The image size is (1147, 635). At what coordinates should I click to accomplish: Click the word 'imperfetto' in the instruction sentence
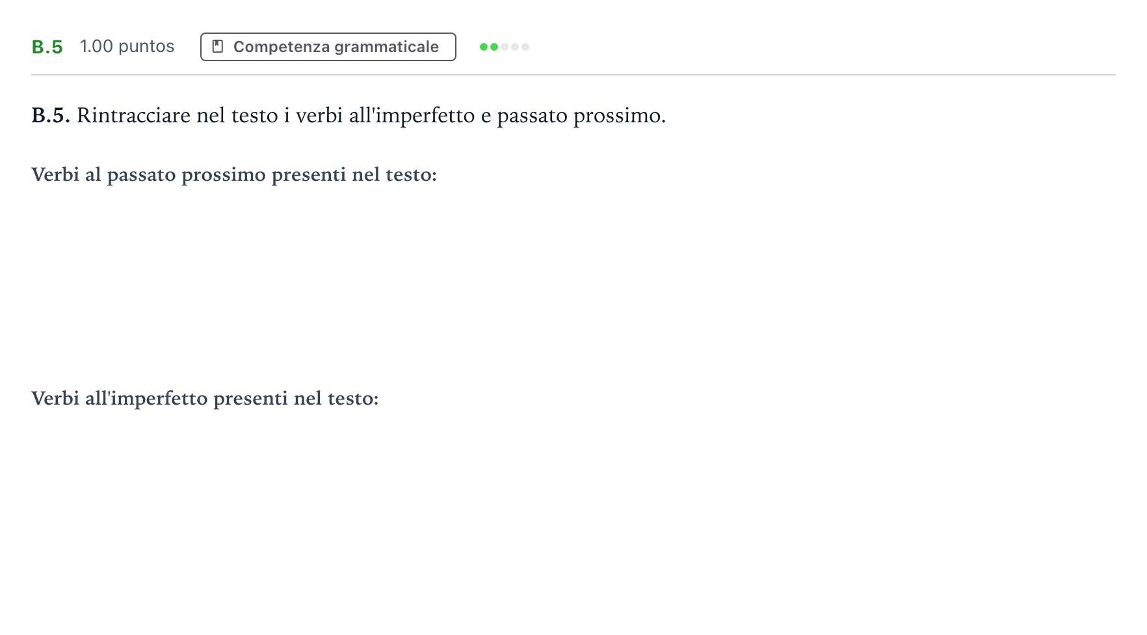point(425,116)
